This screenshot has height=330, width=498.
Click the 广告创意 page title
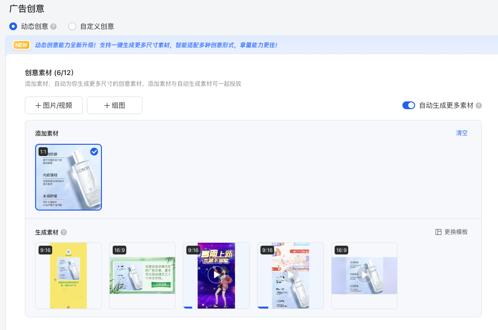(x=27, y=9)
